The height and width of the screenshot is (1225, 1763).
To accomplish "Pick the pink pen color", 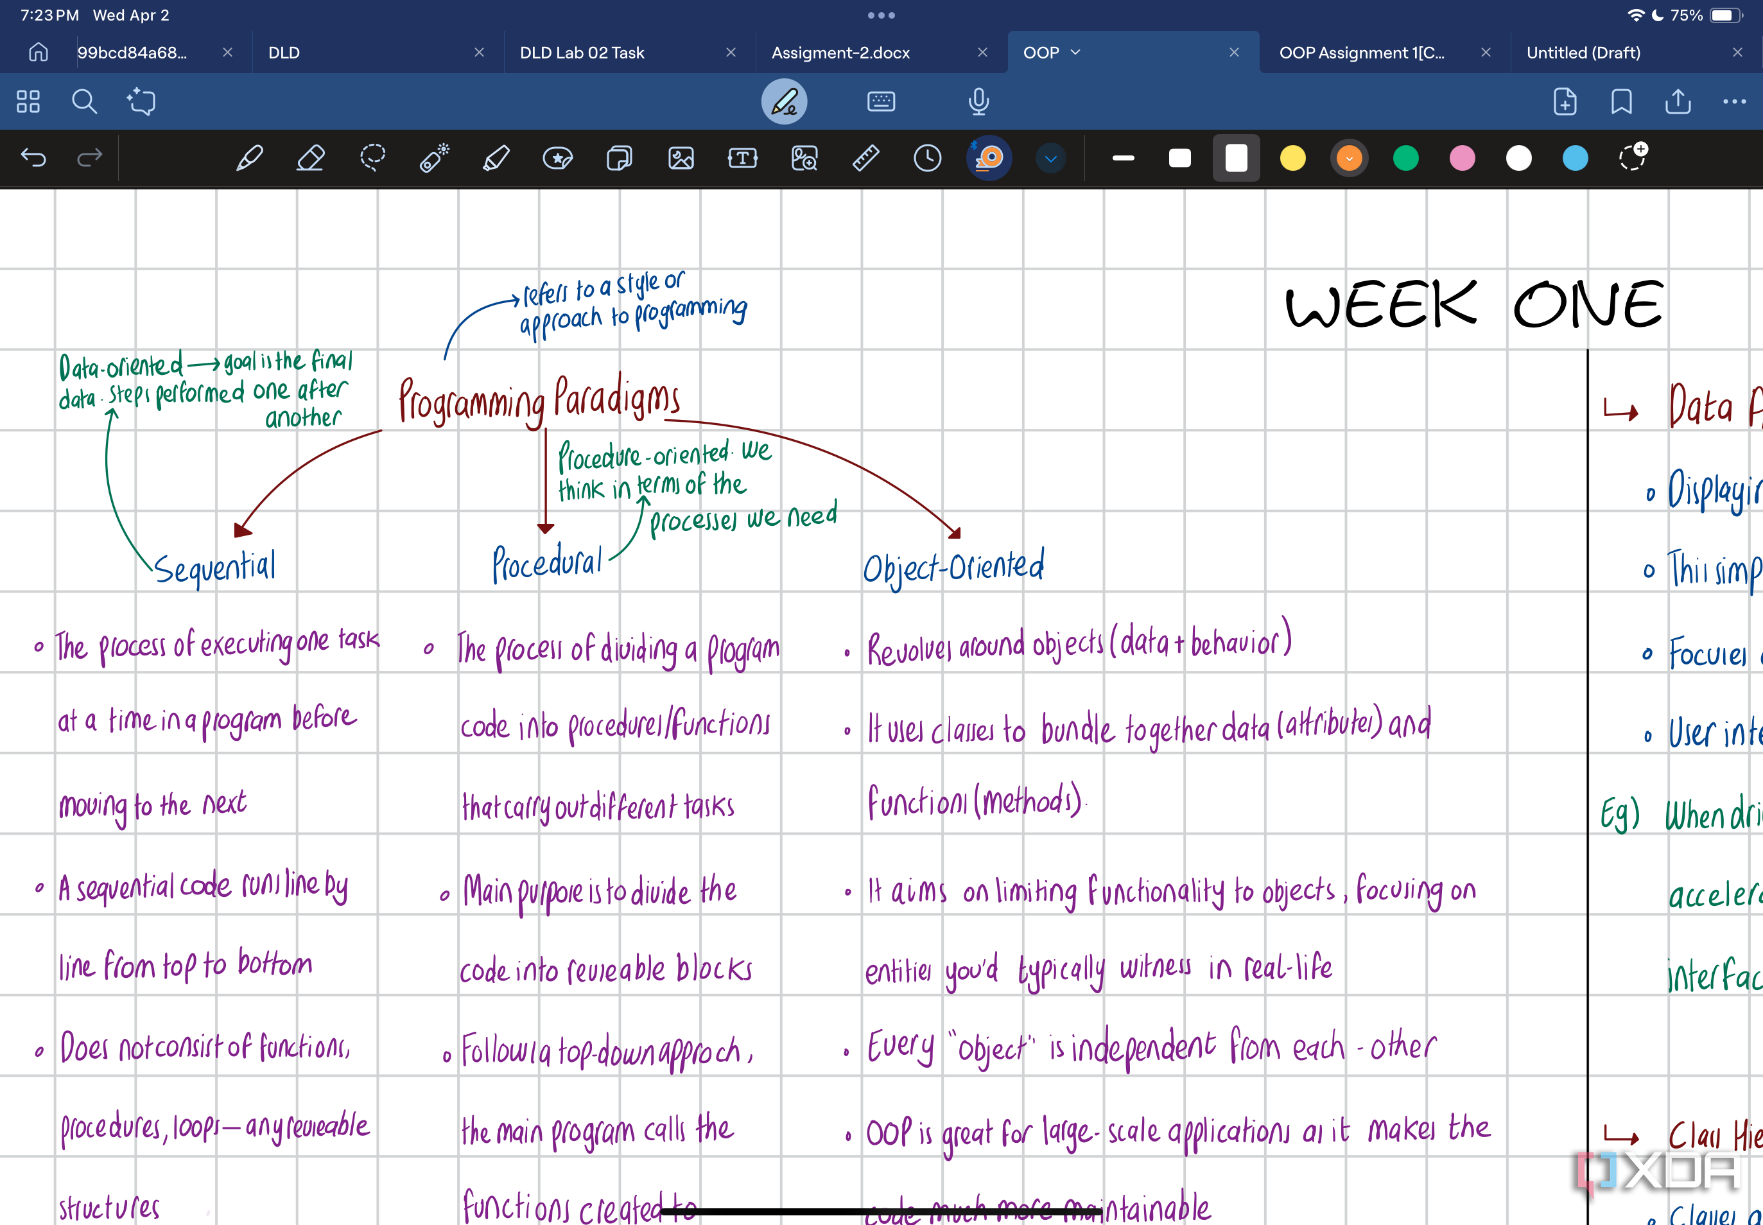I will pos(1462,158).
